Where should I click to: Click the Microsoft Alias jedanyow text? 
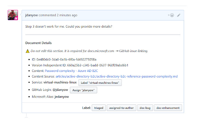(62, 97)
